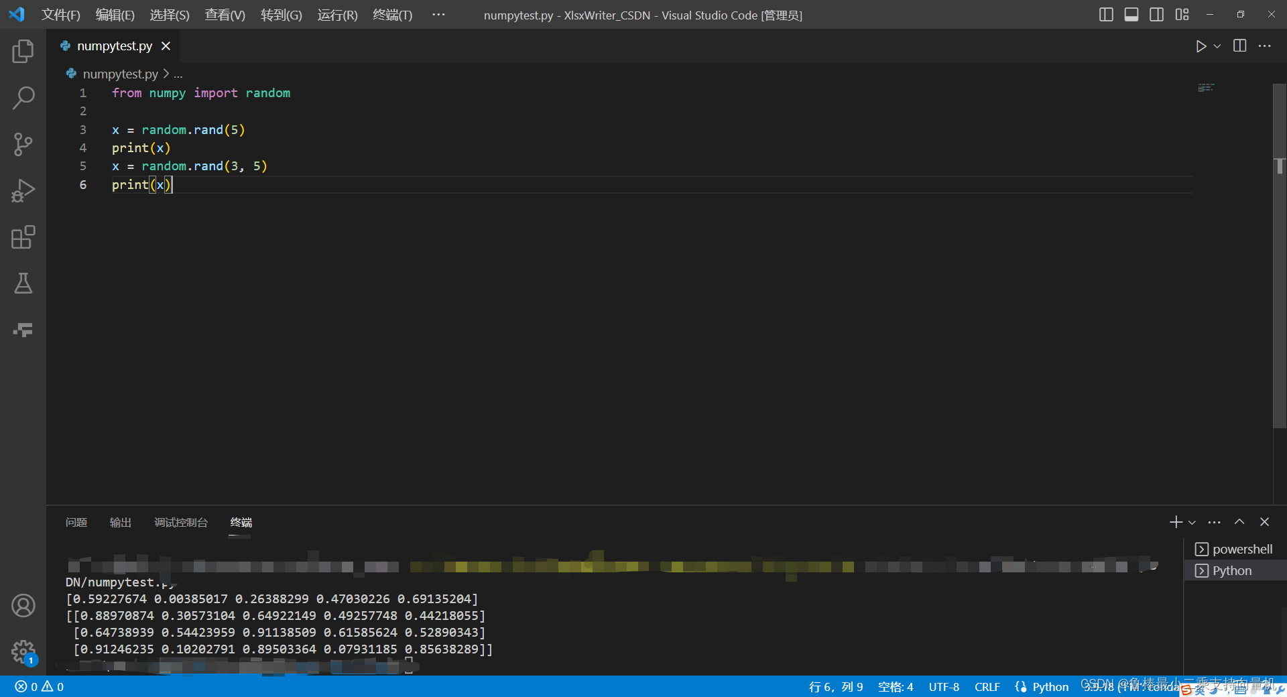Click the editor vertical scrollbar

click(x=1280, y=255)
